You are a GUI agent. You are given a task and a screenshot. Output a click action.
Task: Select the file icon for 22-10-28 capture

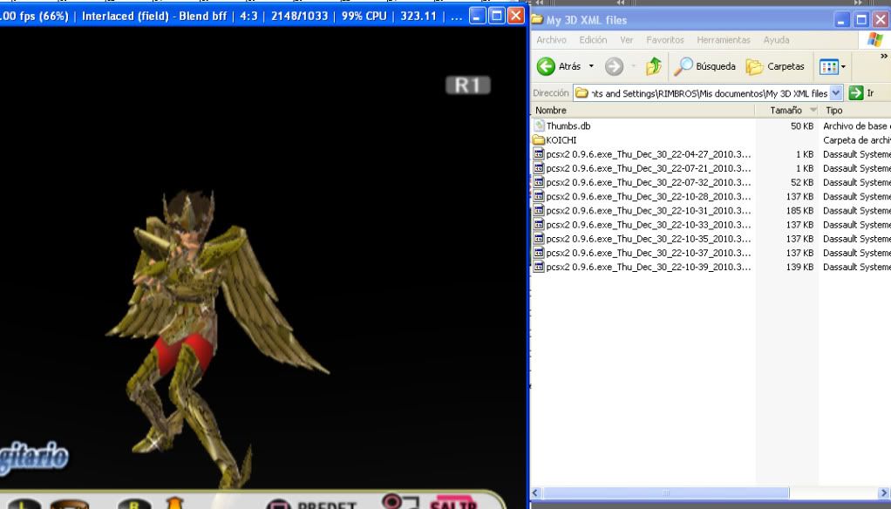tap(539, 196)
